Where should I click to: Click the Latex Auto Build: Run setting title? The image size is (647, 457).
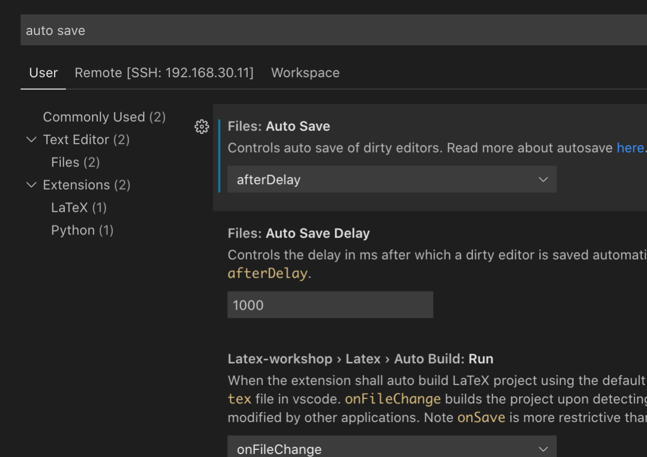[x=360, y=359]
